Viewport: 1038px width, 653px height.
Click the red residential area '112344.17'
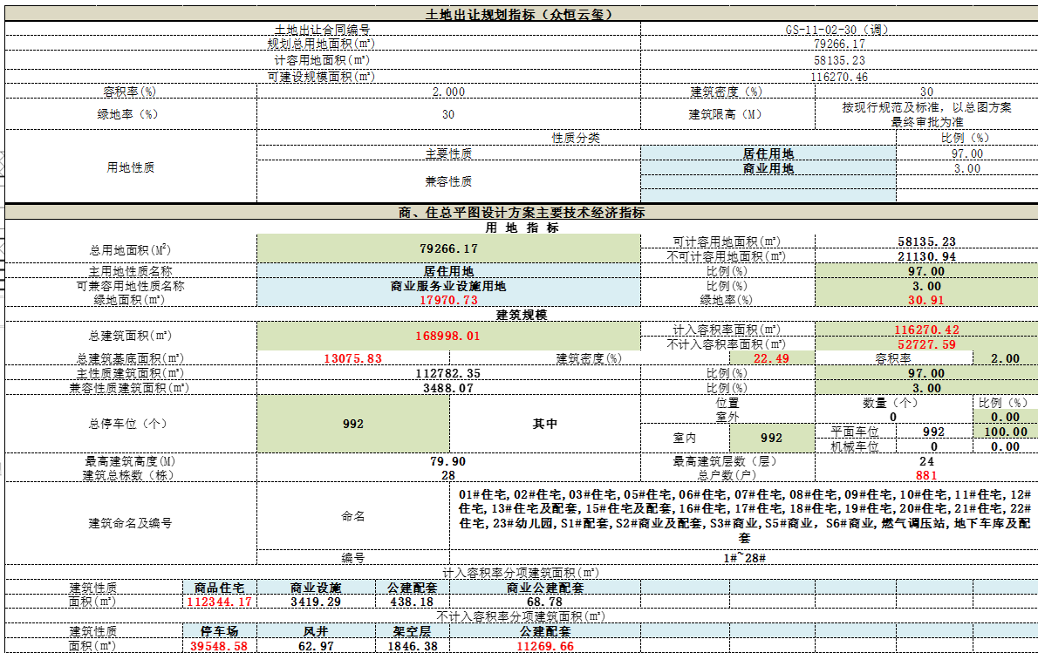click(219, 602)
